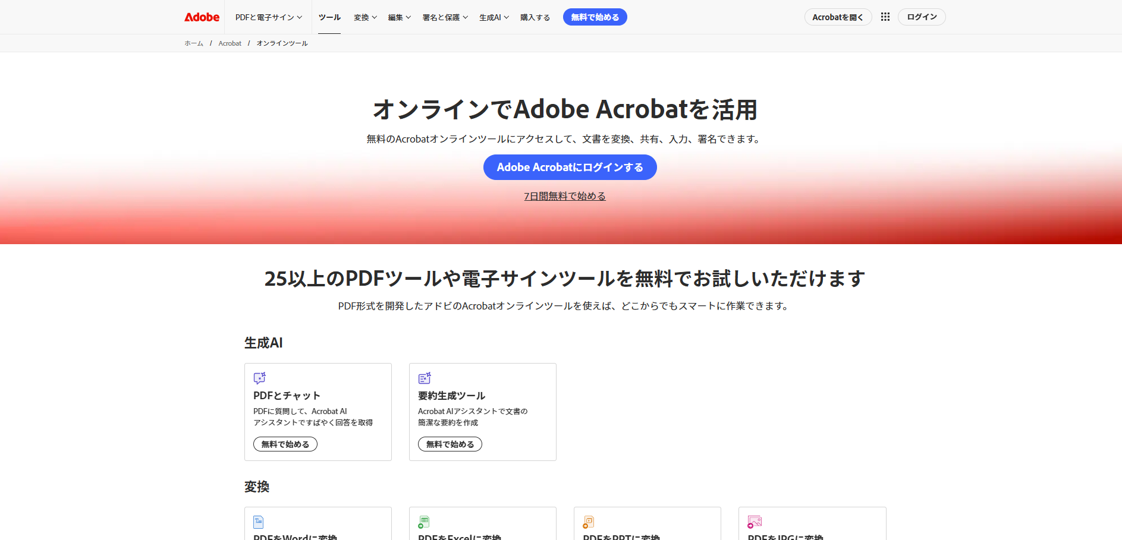Click the PDF to PPT conversion icon
1122x540 pixels.
[588, 522]
